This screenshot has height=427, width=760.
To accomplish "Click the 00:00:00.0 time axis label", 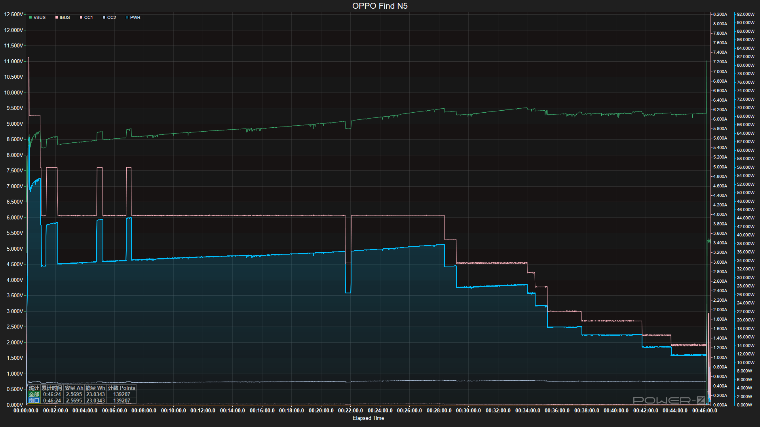I will [x=26, y=410].
